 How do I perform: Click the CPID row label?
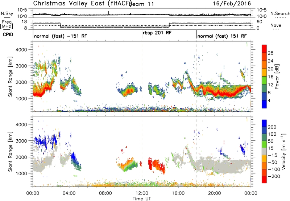[8, 34]
